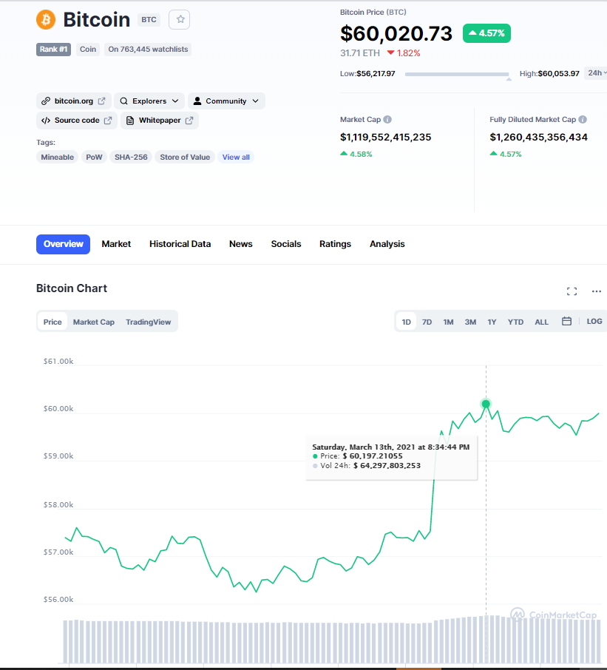The width and height of the screenshot is (607, 670).
Task: Open the calendar date range picker
Action: 566,322
